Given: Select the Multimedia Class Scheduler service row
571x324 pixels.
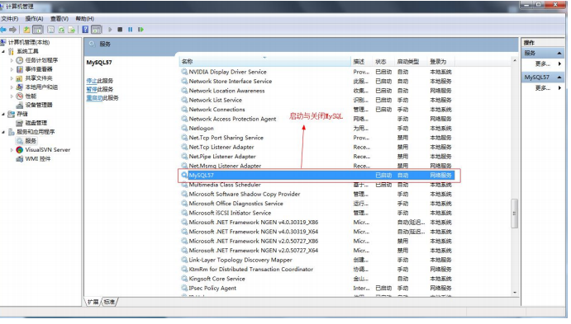Looking at the screenshot, I should point(317,185).
